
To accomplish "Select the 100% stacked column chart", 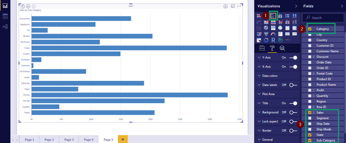I will point(294,16).
